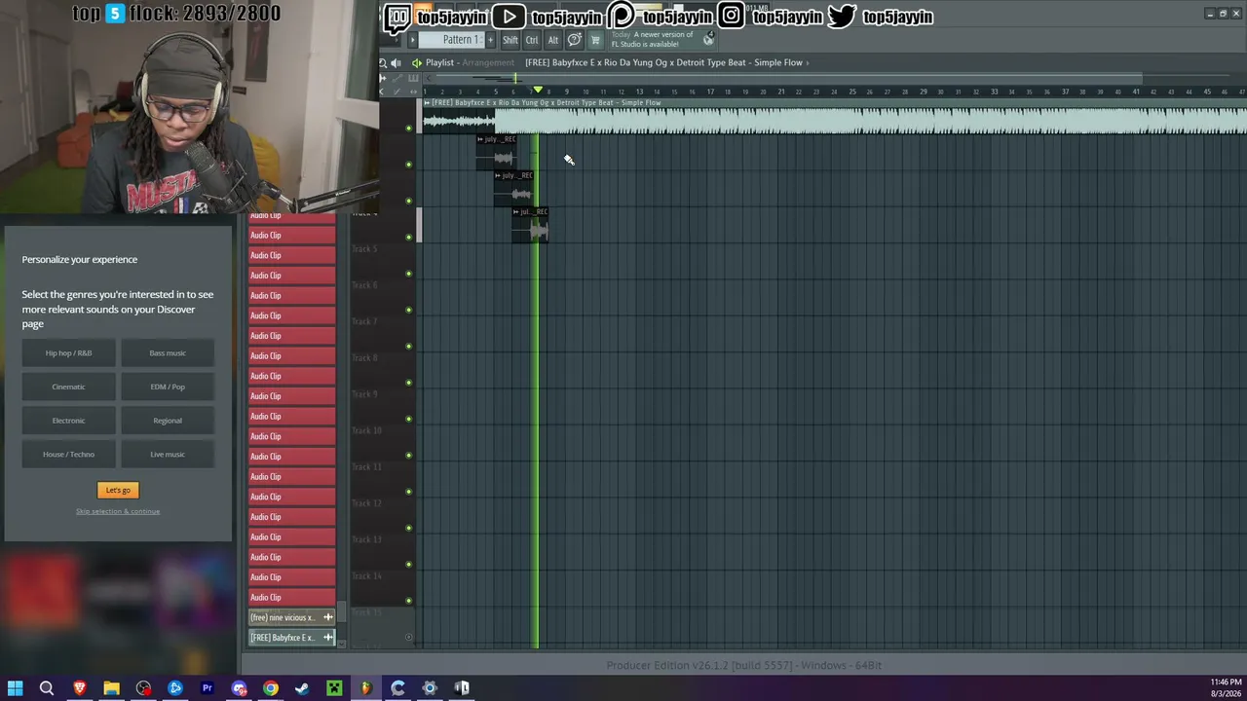Select the Electronic genre

[68, 421]
